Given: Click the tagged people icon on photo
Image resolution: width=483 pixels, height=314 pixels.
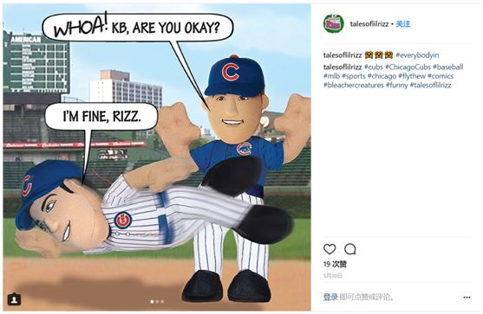Looking at the screenshot, I should tap(14, 299).
